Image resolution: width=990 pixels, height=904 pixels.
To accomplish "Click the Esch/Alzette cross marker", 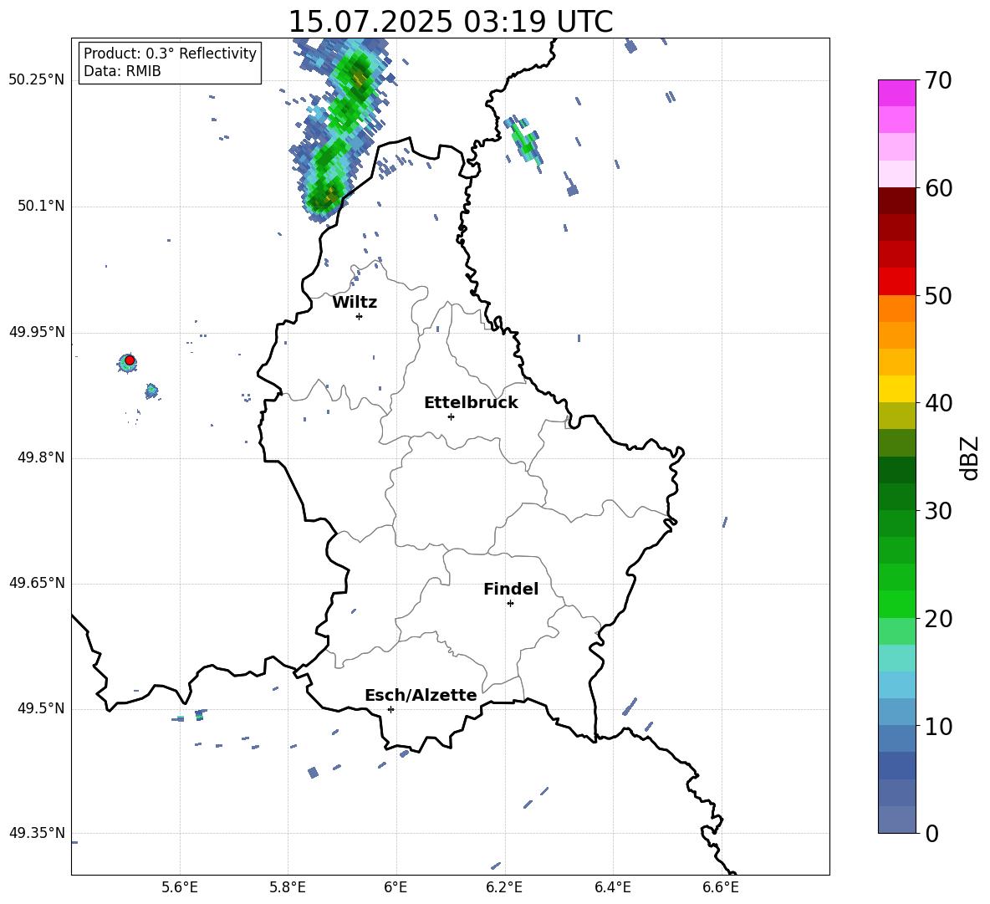I will [390, 709].
